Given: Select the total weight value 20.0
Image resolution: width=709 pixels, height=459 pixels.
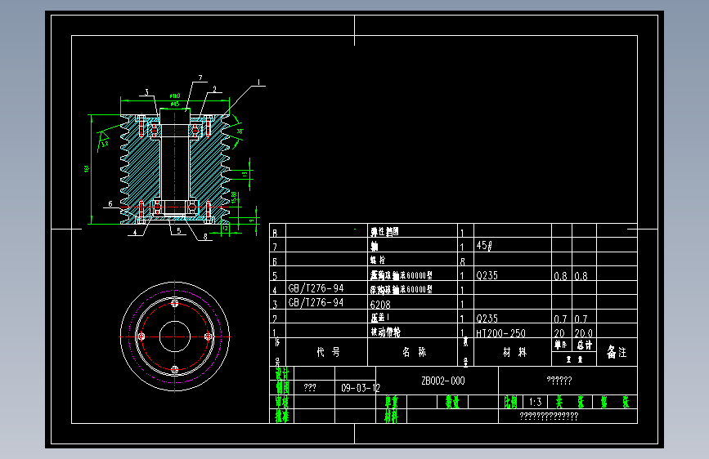Looking at the screenshot, I should [x=583, y=333].
